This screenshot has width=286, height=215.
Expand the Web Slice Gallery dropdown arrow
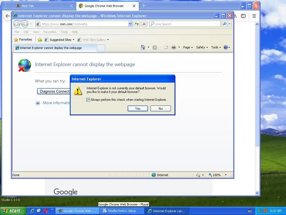[108, 40]
